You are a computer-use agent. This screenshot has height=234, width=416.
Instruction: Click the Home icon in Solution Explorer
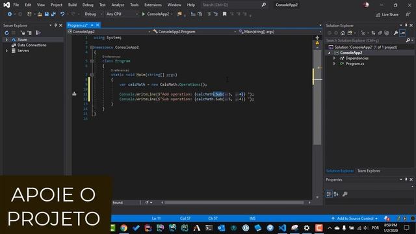(x=343, y=33)
